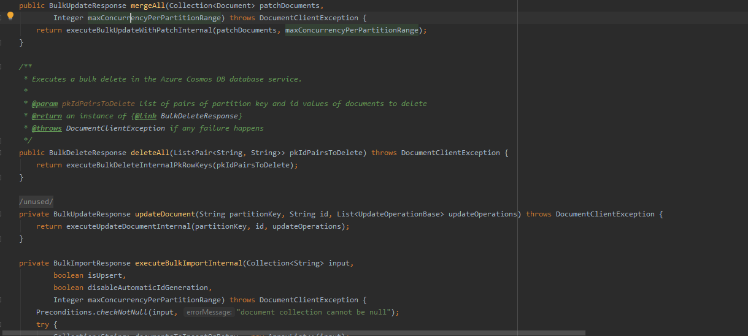Click the errorMessage: inlay hint
Screen dimensions: 748x336
208,312
